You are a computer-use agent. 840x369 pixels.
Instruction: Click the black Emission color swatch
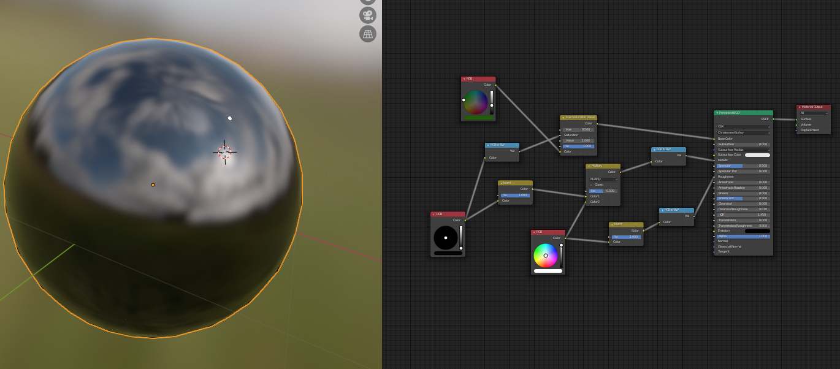(x=758, y=230)
